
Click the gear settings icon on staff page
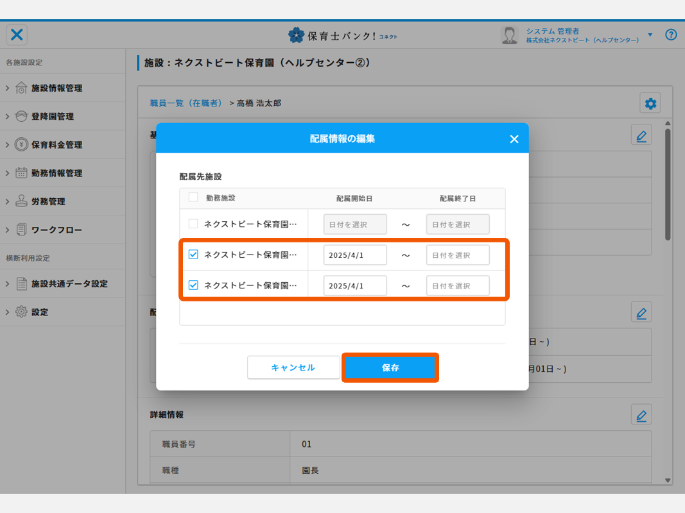point(650,103)
